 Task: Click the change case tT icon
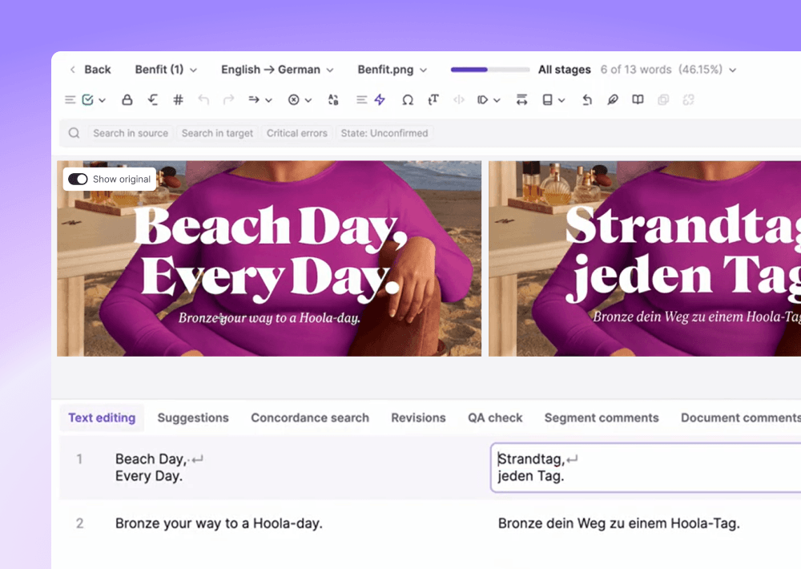433,100
